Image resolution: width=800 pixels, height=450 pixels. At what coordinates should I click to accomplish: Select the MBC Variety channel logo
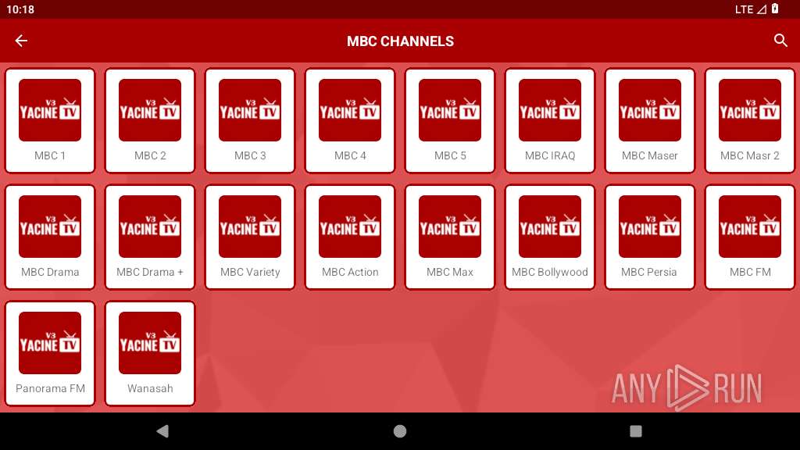[250, 227]
